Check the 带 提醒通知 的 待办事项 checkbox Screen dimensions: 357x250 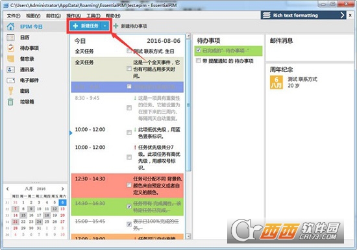pos(199,60)
